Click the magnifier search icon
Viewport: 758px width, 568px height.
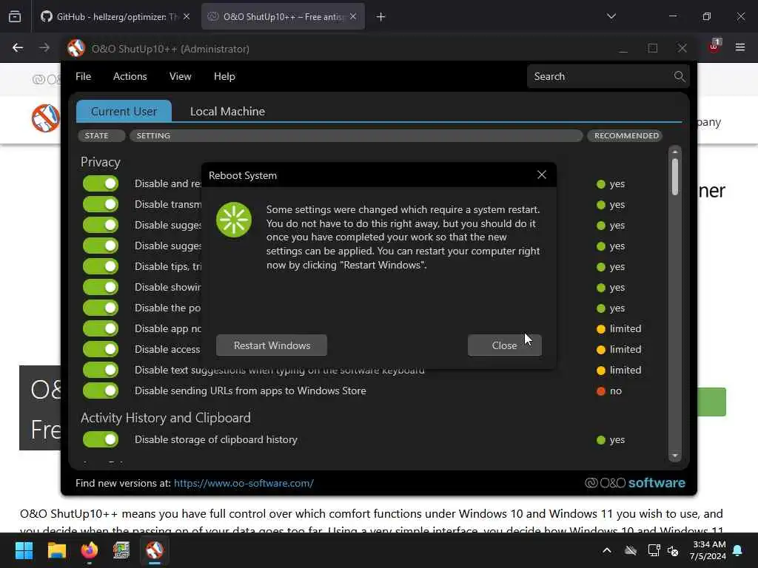tap(680, 76)
